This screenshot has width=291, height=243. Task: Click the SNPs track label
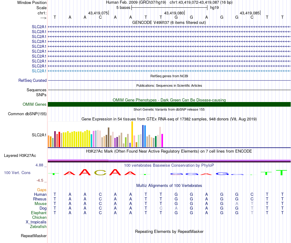[x=41, y=95]
